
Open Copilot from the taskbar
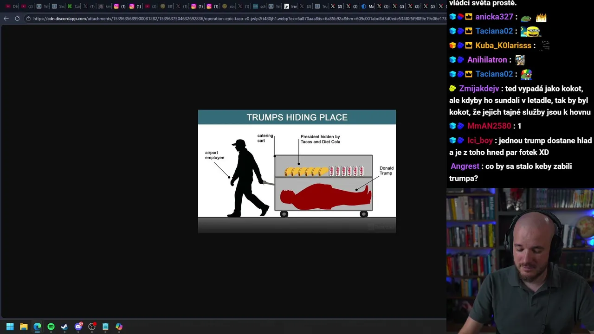[x=119, y=327]
